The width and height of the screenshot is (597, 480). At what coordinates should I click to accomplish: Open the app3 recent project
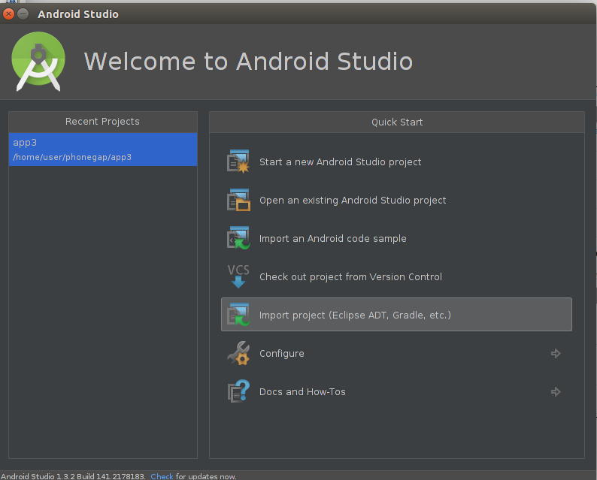[26, 143]
